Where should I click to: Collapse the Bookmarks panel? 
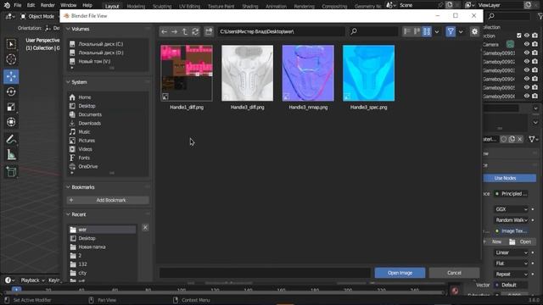83,187
